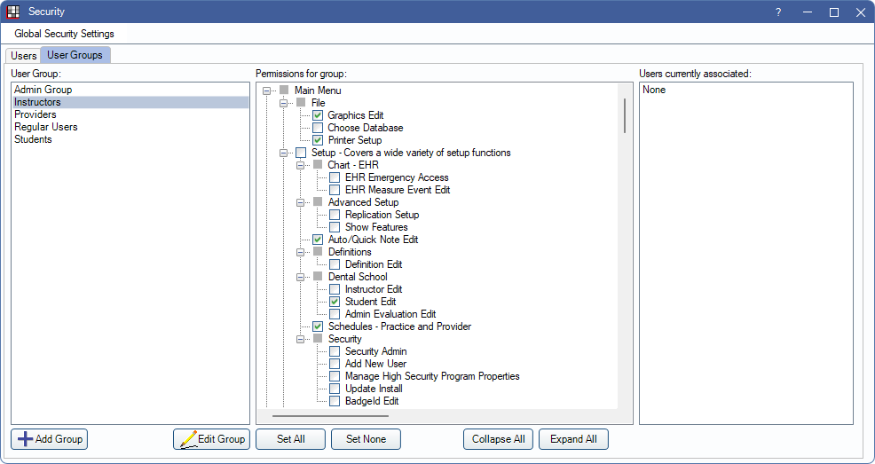Toggle the Graphics Edit checkbox
The height and width of the screenshot is (464, 875).
318,115
